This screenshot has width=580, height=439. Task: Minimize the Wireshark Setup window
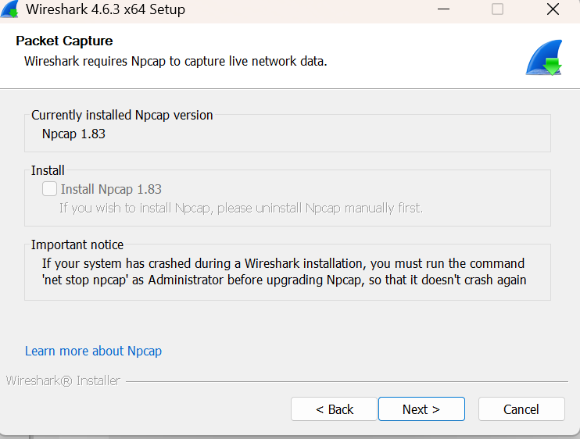[443, 9]
